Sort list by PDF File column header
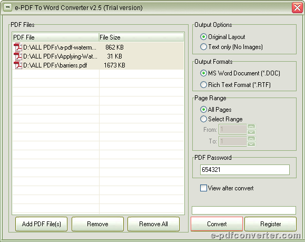 click(56, 37)
